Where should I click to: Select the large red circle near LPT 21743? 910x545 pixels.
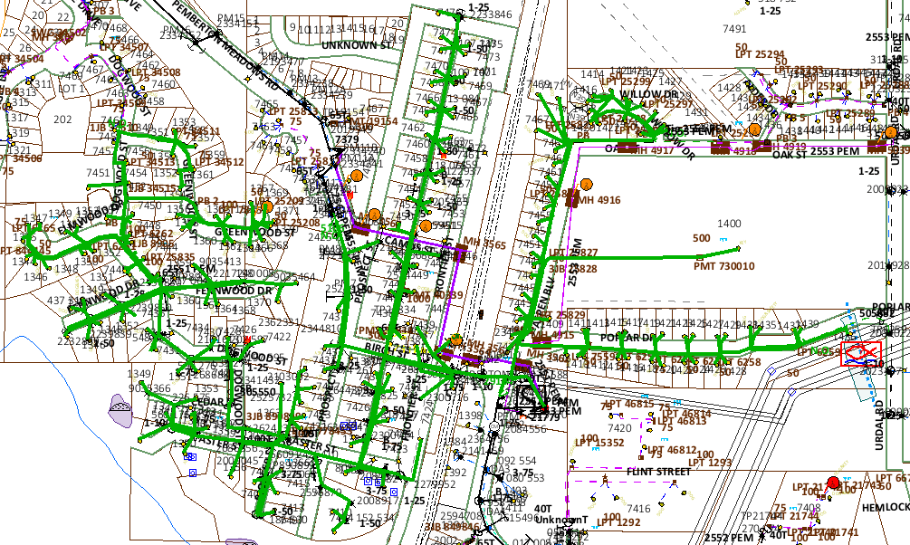pos(833,483)
